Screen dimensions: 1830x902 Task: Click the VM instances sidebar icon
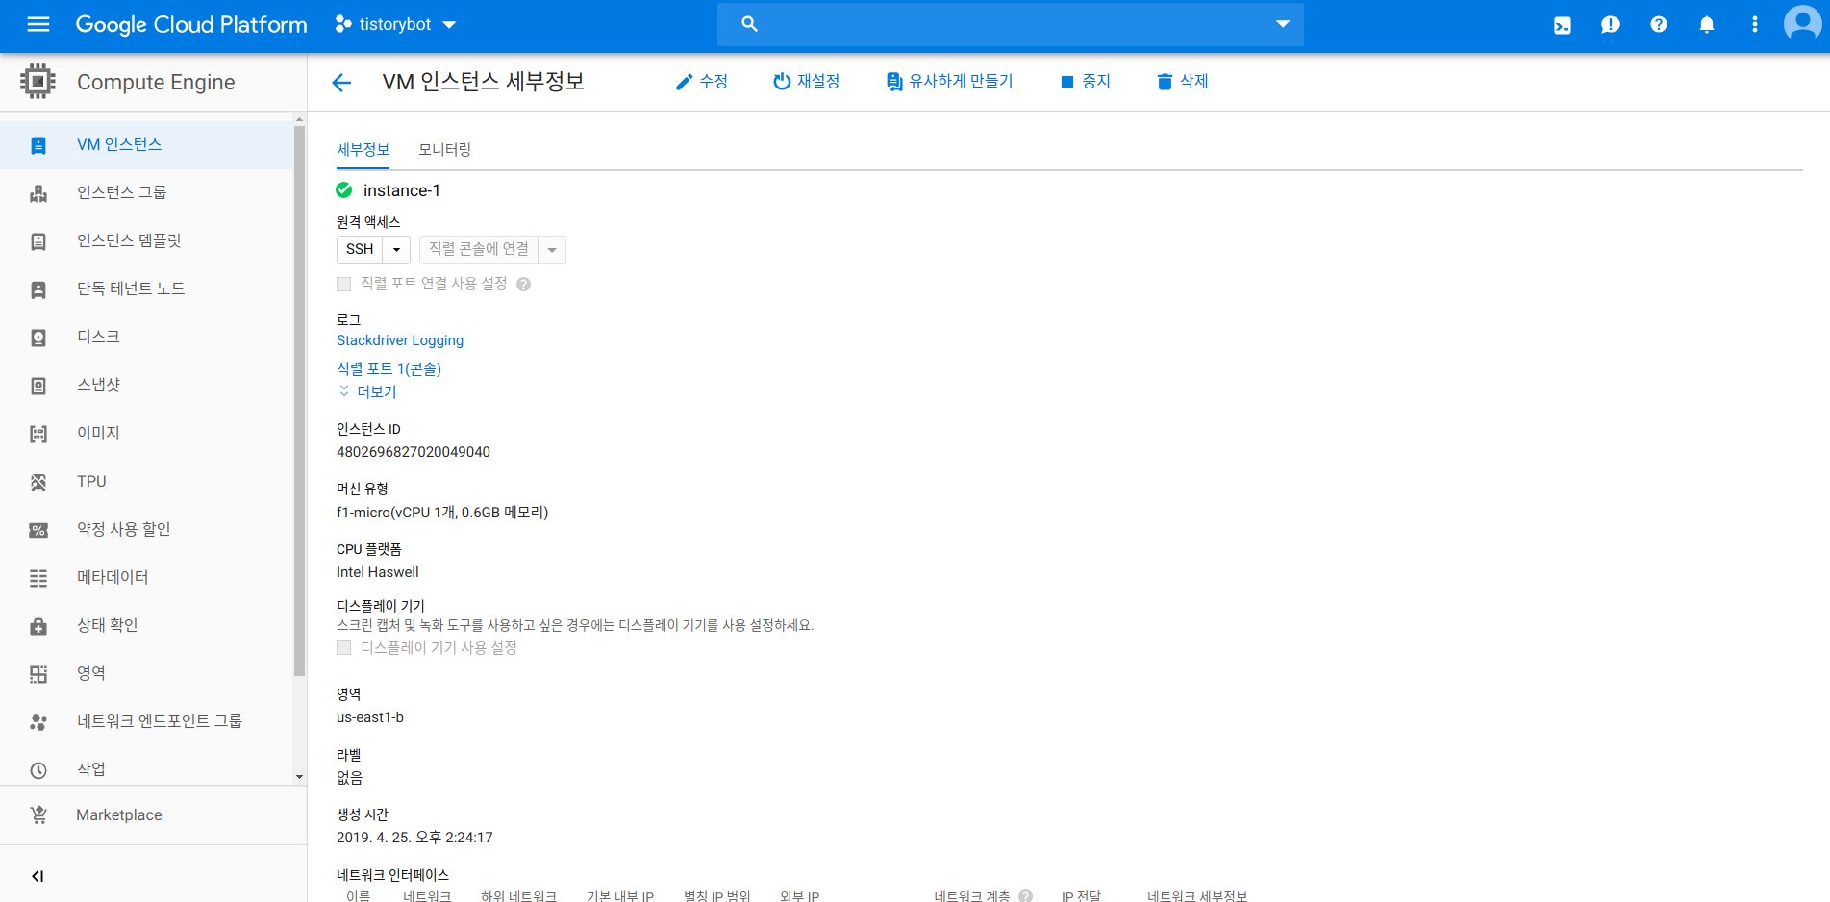(38, 145)
